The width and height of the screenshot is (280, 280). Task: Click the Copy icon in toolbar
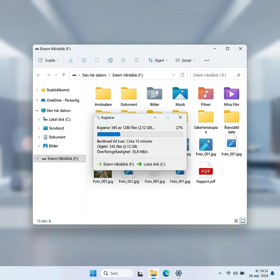pos(84,60)
